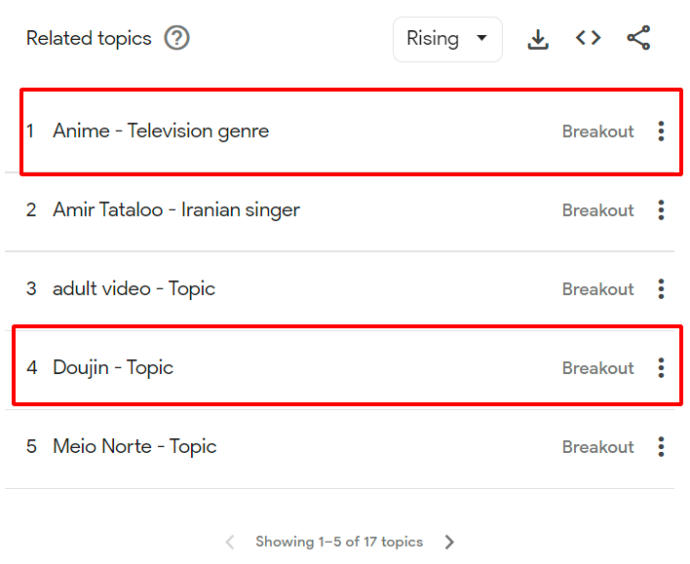690x564 pixels.
Task: Go to next page of topics
Action: point(449,543)
